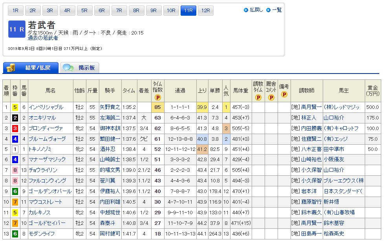
Task: Click the P icon under 調教タイム header
Action: click(x=258, y=98)
